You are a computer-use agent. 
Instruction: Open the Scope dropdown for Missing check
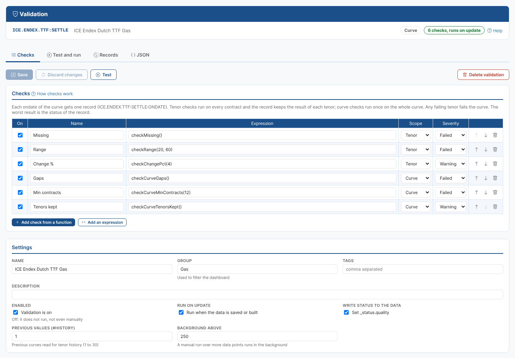coord(416,135)
